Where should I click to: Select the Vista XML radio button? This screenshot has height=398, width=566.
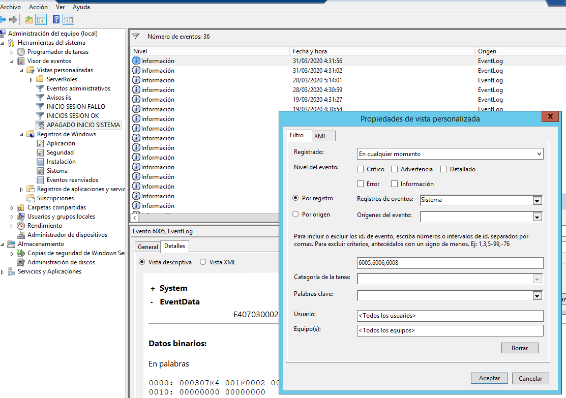click(x=203, y=262)
